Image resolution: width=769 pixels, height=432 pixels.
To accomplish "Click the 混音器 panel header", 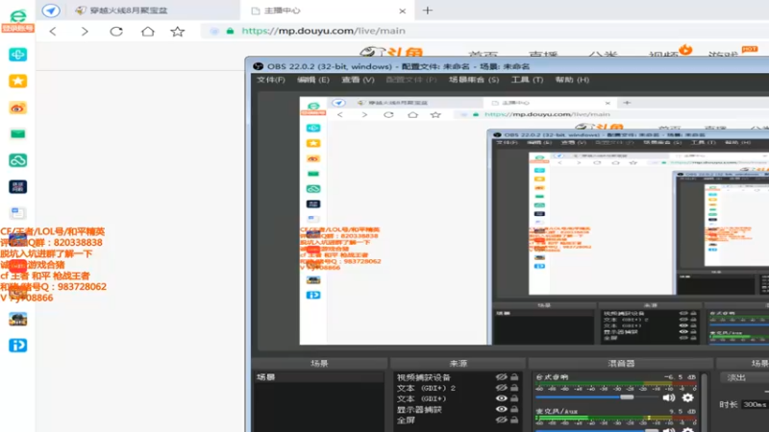I will (621, 364).
